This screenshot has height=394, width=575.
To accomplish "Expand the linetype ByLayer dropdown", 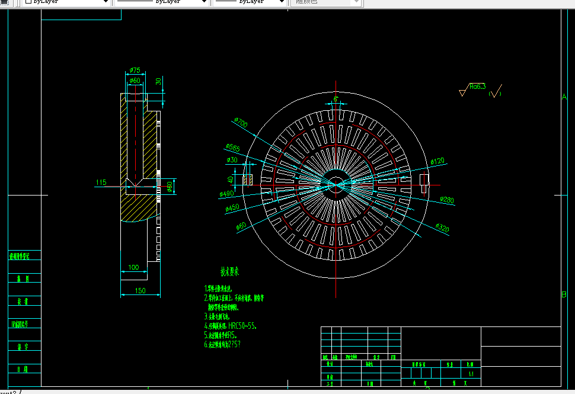I will (x=161, y=2).
